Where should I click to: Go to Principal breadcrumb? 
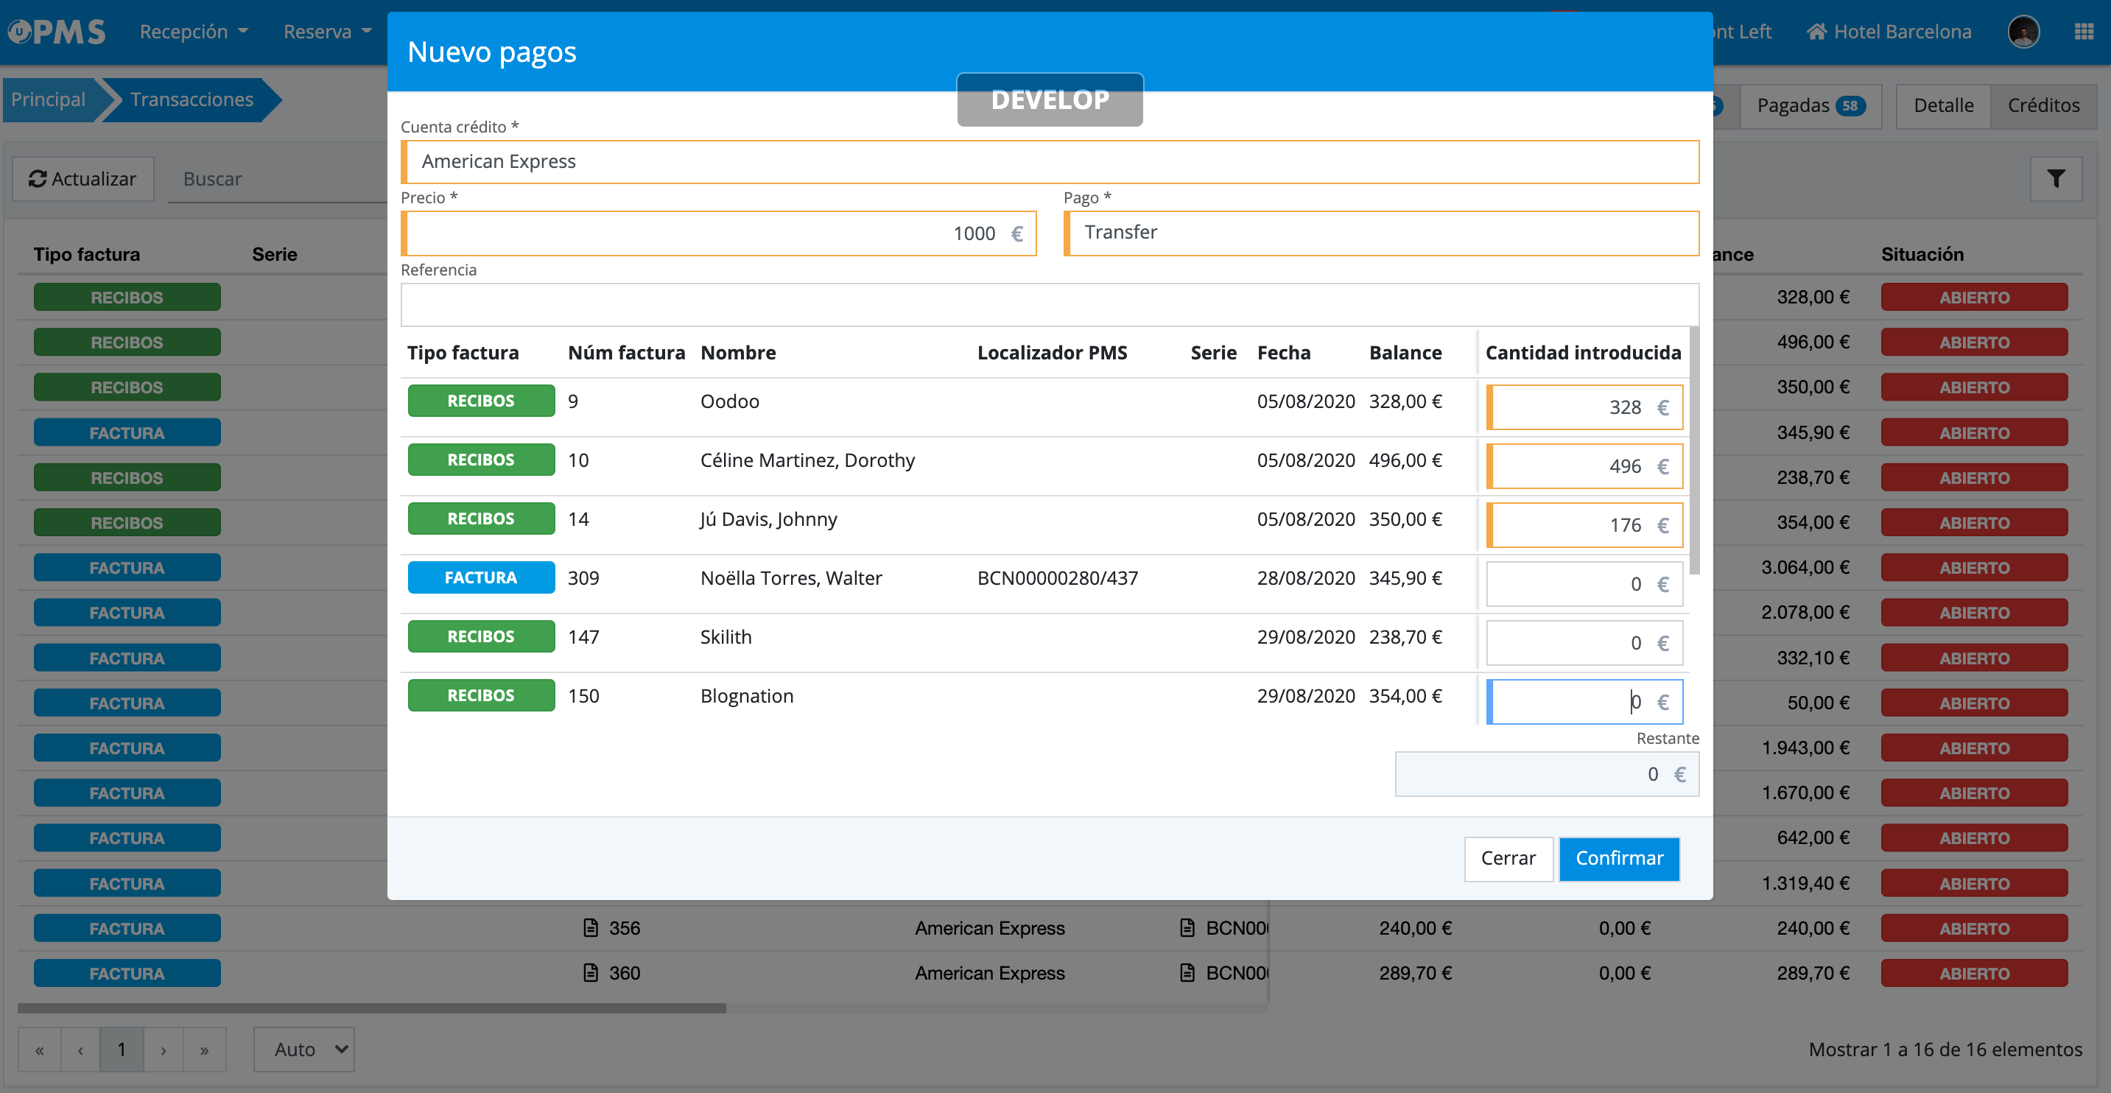49,99
